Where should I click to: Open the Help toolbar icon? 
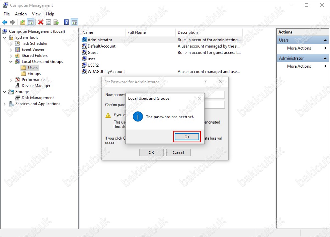[x=67, y=22]
